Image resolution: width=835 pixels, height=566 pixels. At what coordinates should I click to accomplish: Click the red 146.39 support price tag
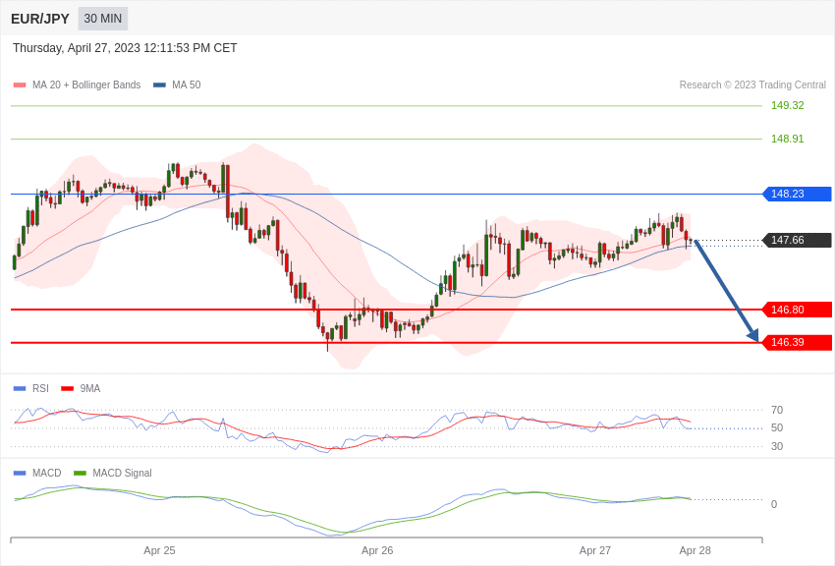tap(798, 342)
